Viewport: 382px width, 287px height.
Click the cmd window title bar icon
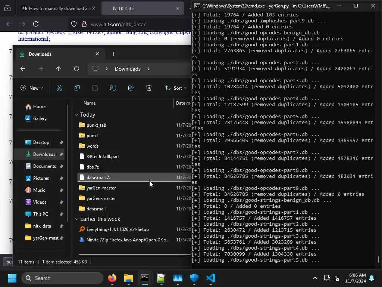coord(197,6)
